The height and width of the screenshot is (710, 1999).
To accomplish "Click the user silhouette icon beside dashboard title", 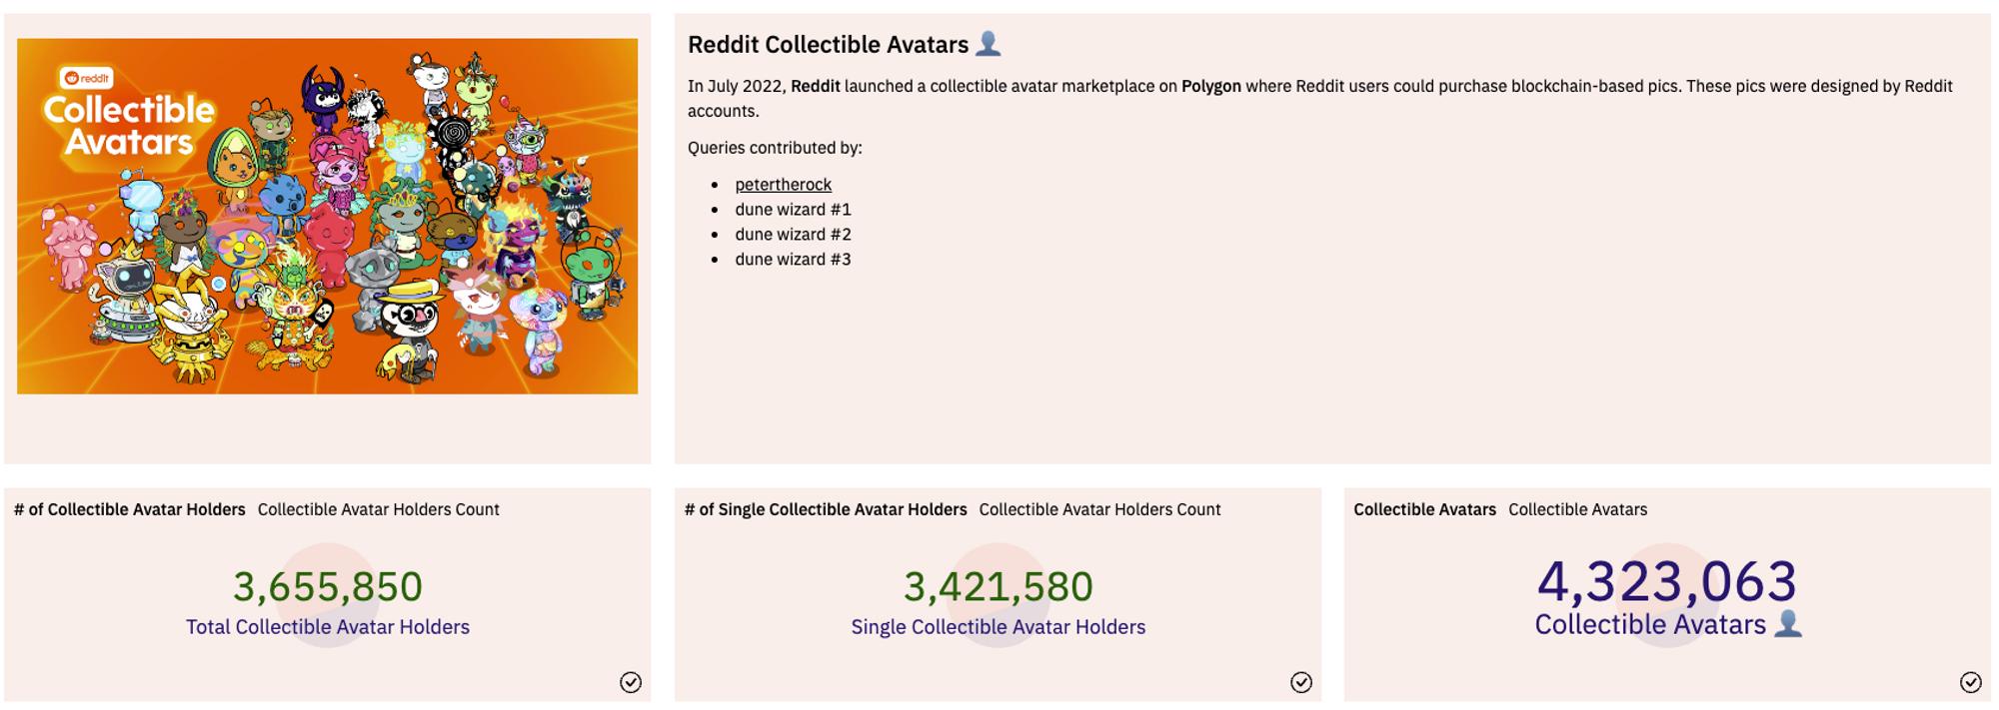I will pyautogui.click(x=990, y=44).
